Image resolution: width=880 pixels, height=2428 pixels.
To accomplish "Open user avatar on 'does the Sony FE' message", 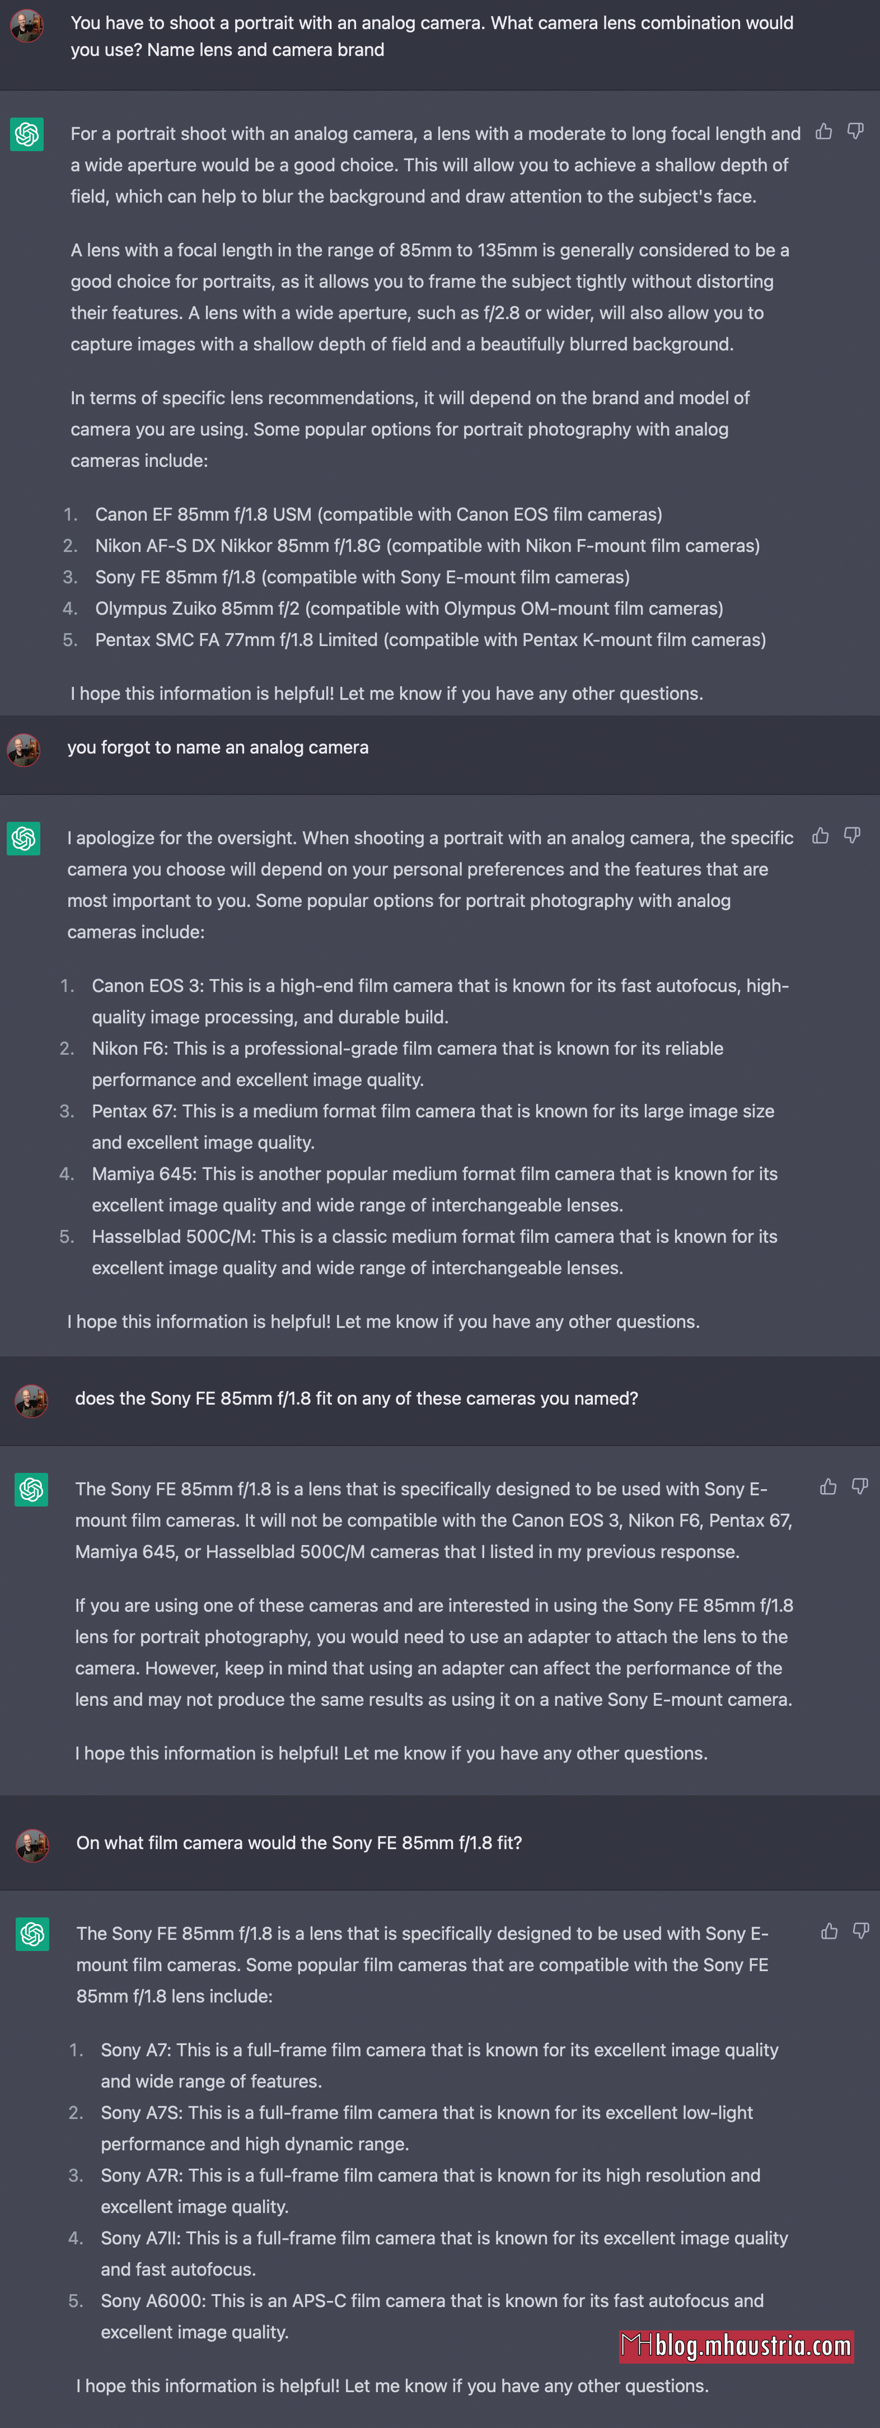I will tap(31, 1401).
